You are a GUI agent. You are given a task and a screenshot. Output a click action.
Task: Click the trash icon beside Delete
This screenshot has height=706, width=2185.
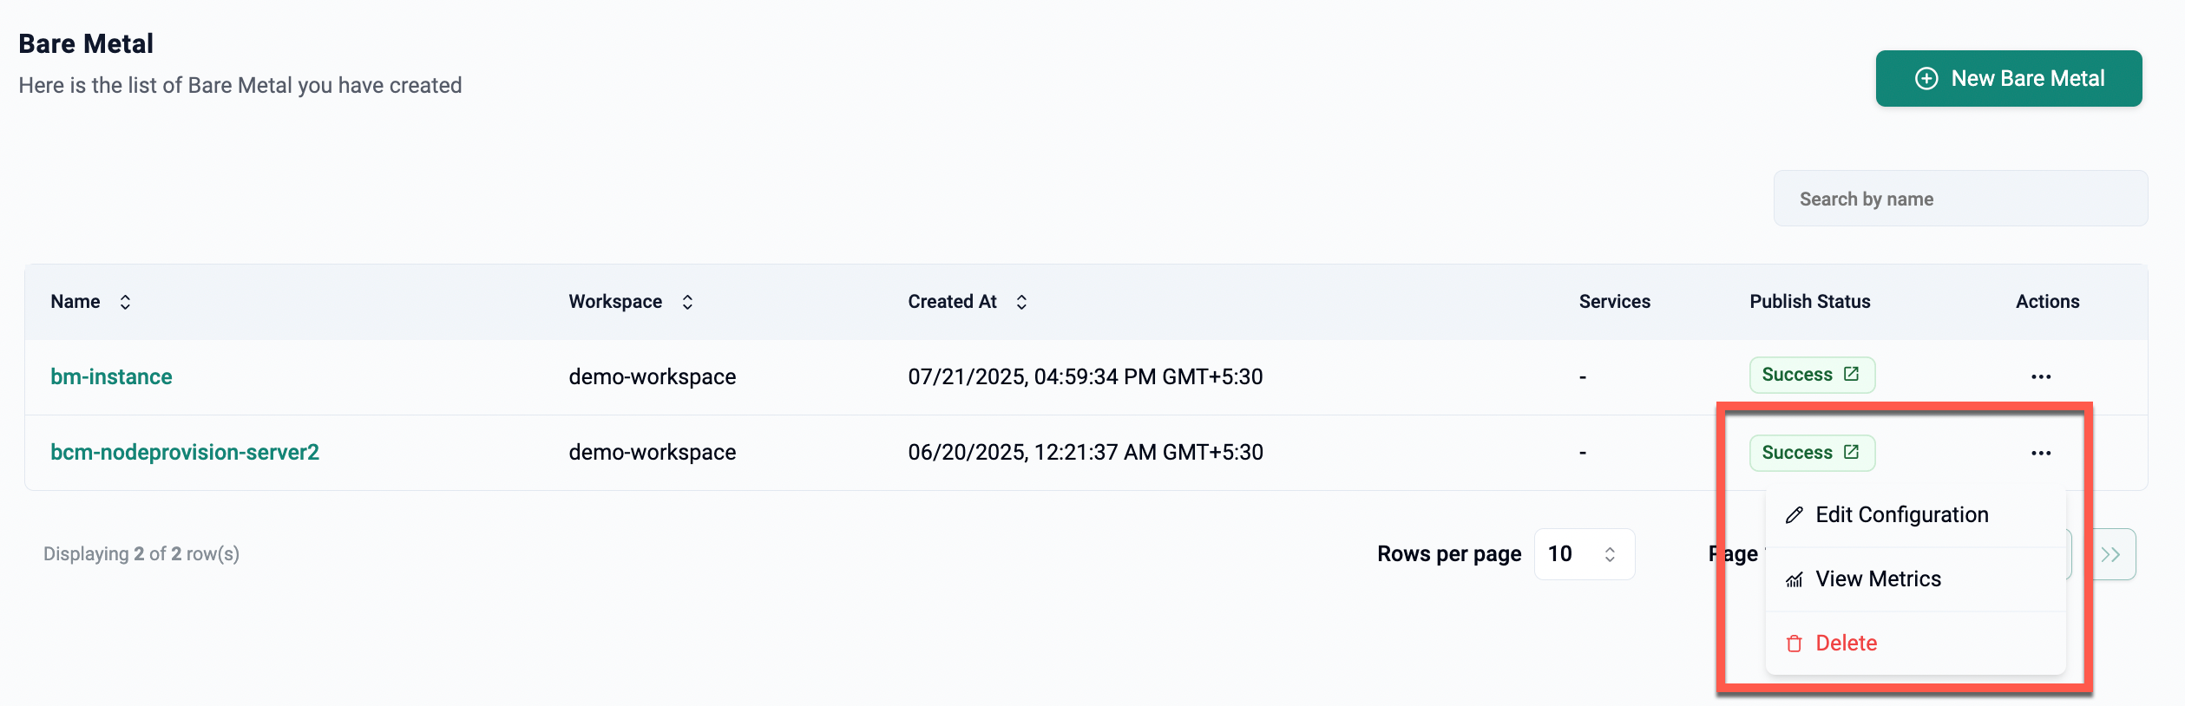(1795, 644)
